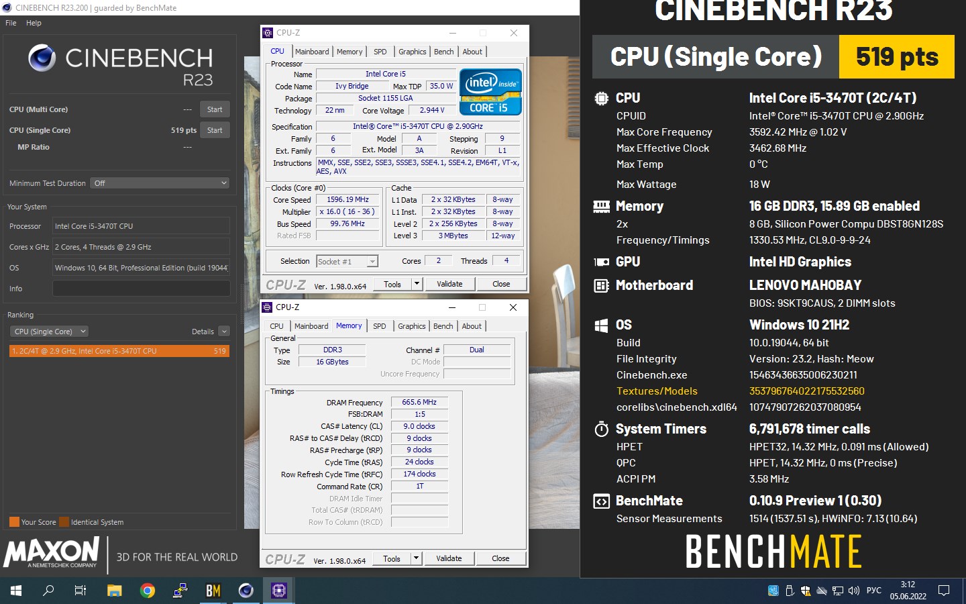The width and height of the screenshot is (966, 604).
Task: Switch to CPU-Z taskbar icon
Action: click(x=279, y=591)
